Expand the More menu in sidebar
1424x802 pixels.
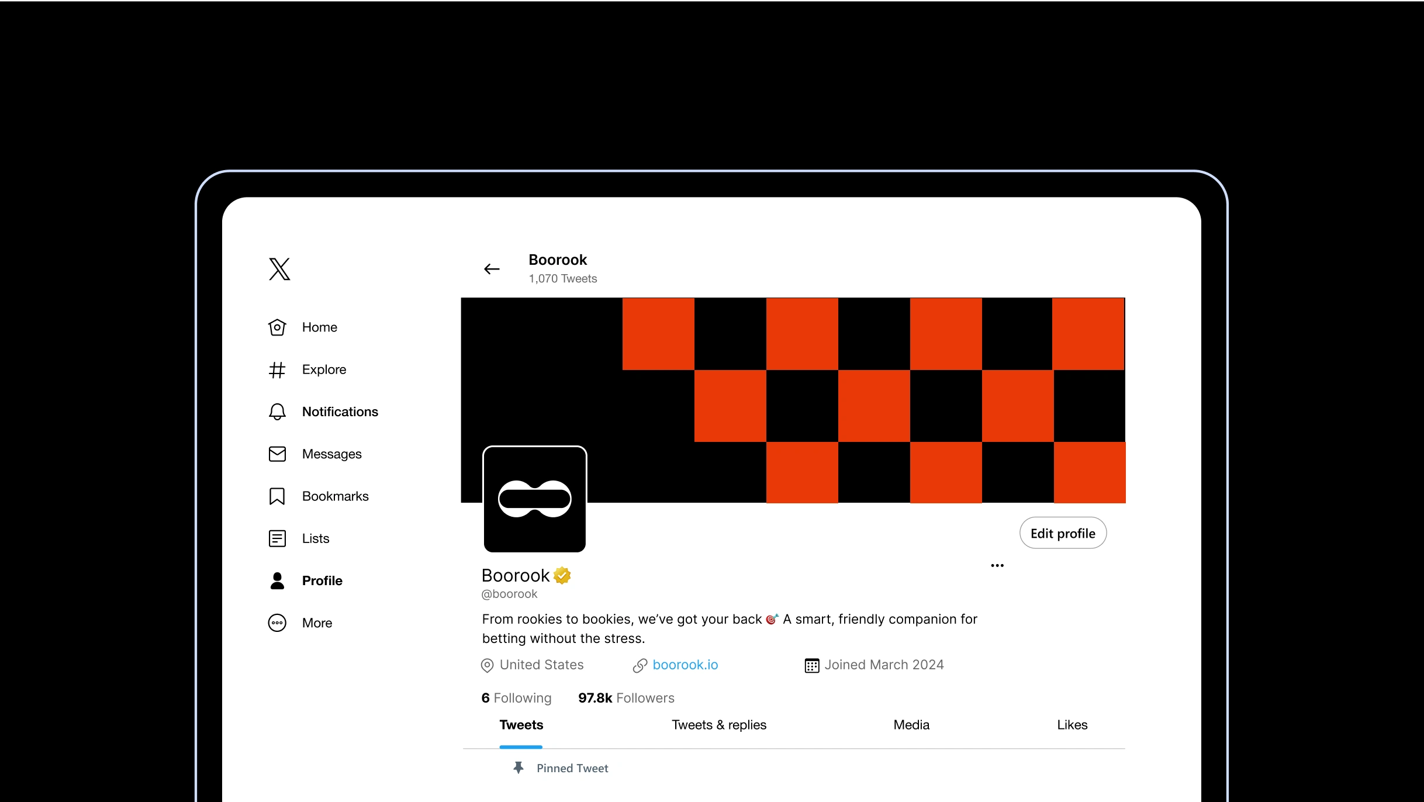tap(316, 623)
